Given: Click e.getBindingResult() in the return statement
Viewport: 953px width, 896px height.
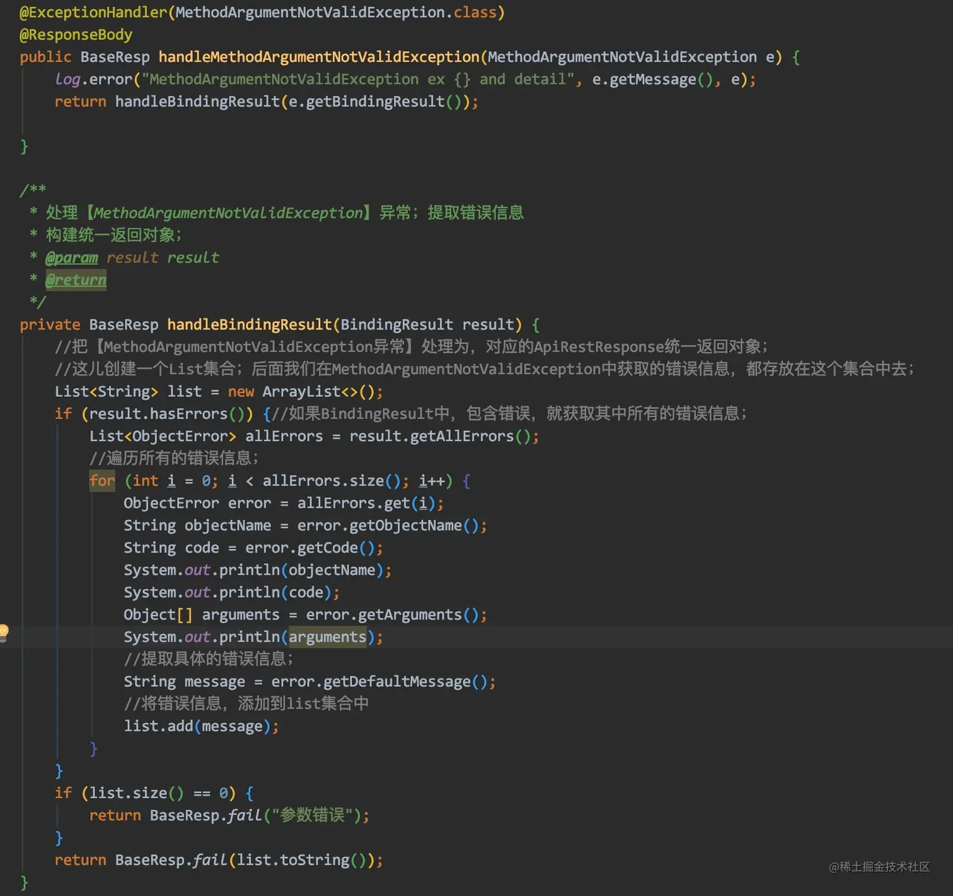Looking at the screenshot, I should [x=375, y=101].
